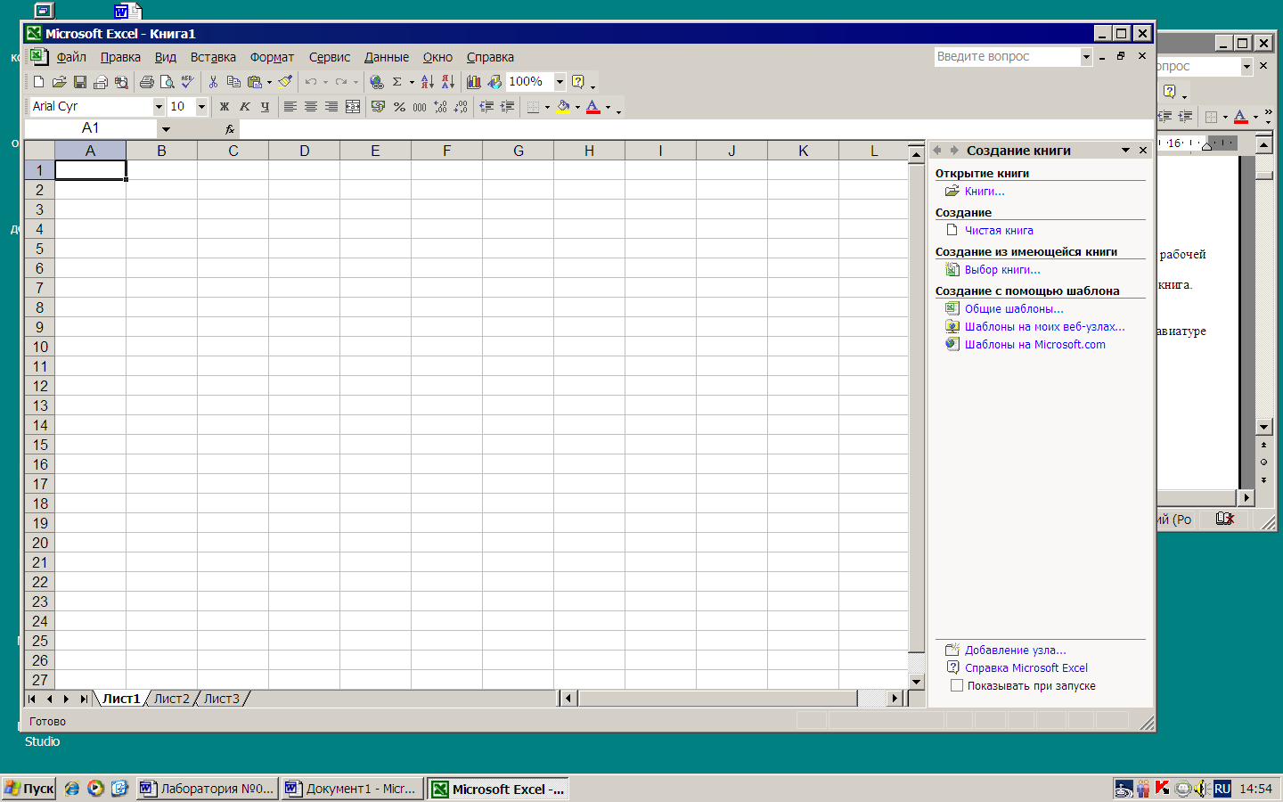Switch to the Лист2 sheet tab
This screenshot has width=1283, height=802.
[172, 699]
